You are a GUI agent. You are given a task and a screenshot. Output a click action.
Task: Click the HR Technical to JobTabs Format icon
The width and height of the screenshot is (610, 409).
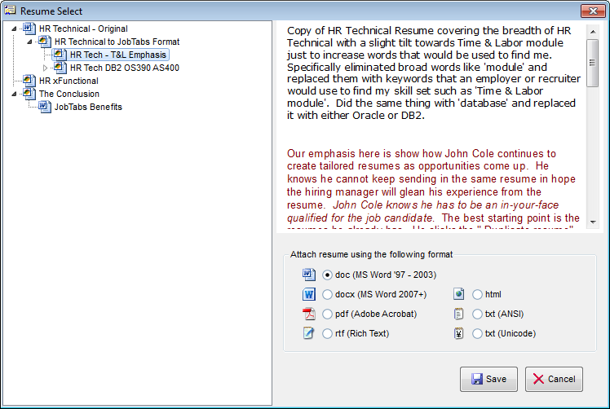point(45,42)
